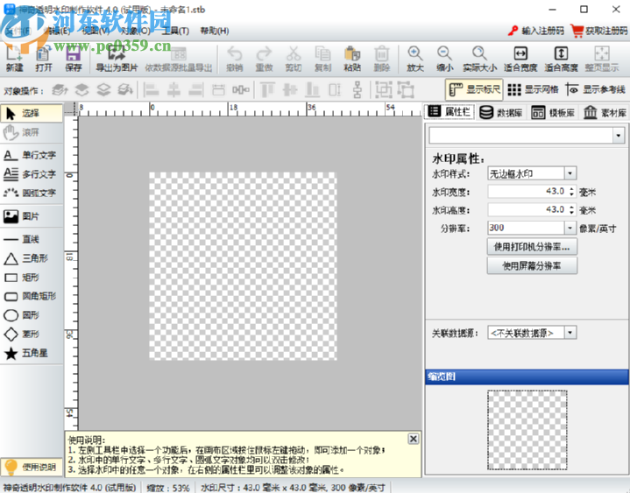Viewport: 630px width, 493px height.
Task: Click 适合宽度 fit width icon
Action: coord(520,59)
